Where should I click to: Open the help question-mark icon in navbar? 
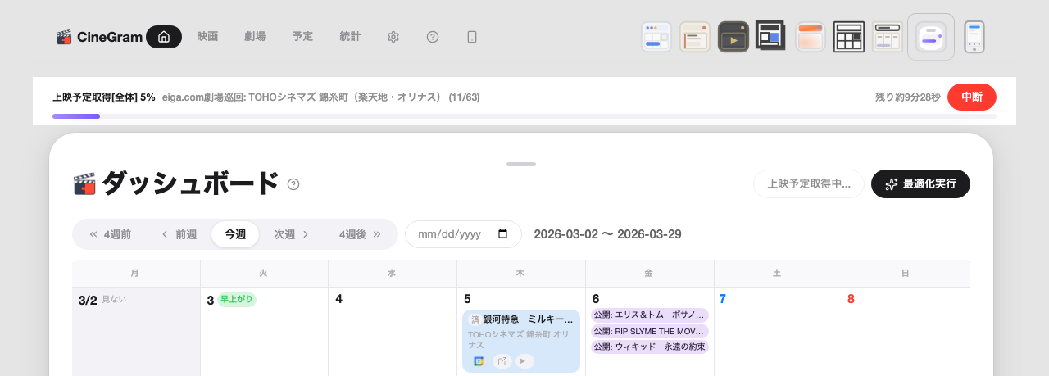[x=433, y=37]
